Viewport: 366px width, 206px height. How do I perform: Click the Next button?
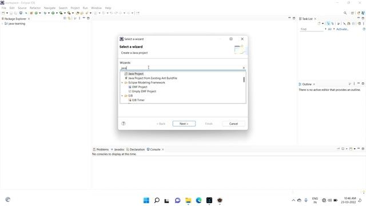(184, 124)
